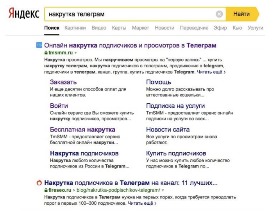Screen dimensions: 270x211
Task: Click snippet text Можно долго рассказывать про
Action: click(180, 89)
